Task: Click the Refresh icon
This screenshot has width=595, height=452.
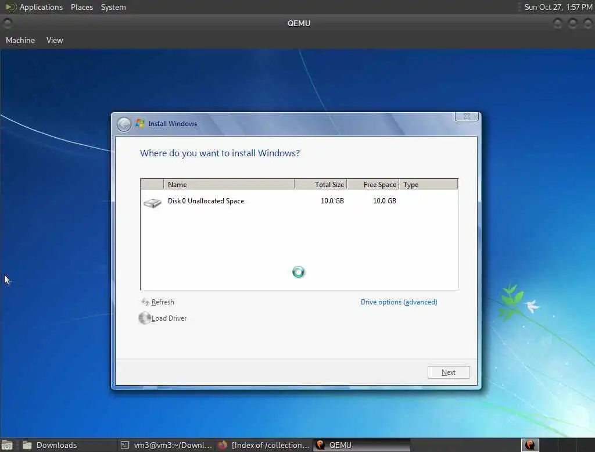Action: [145, 302]
